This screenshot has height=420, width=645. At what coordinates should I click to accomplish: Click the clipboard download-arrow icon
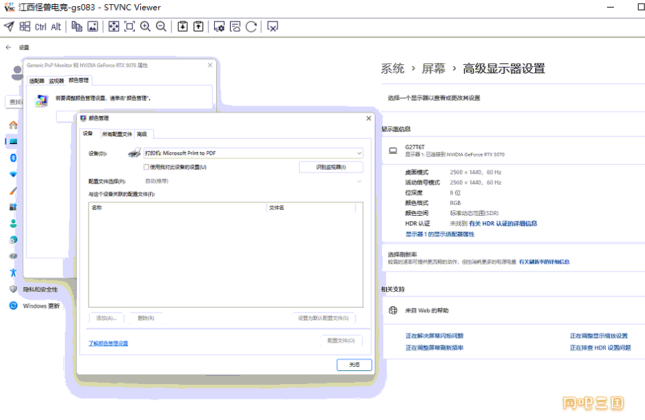click(x=182, y=27)
